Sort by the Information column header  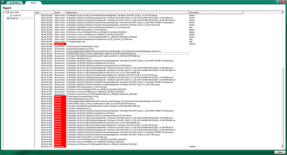pyautogui.click(x=216, y=12)
